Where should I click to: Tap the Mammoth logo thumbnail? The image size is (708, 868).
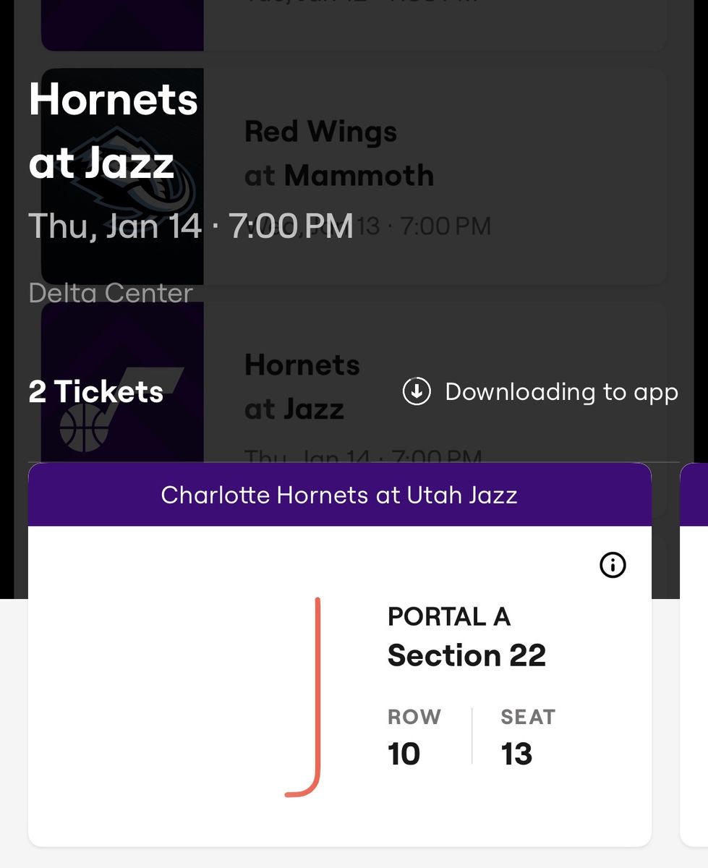coord(122,176)
